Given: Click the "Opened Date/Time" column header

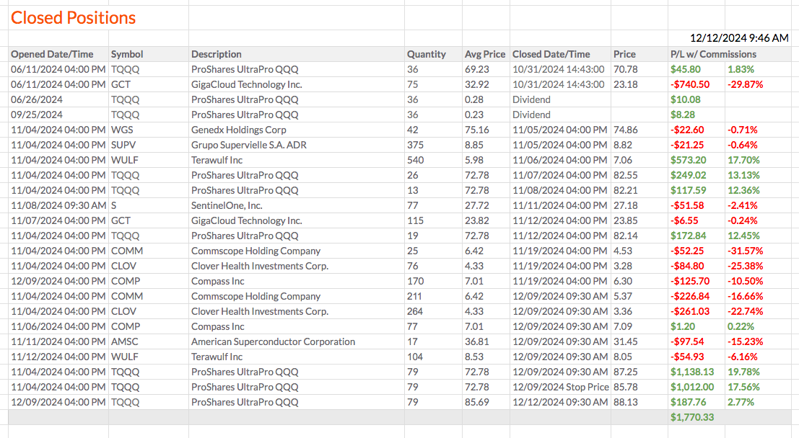Looking at the screenshot, I should [53, 54].
